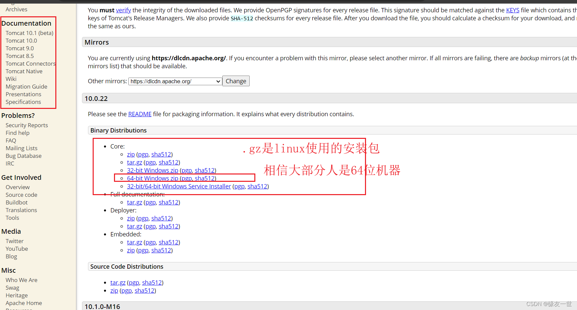Follow the verify link in integrity paragraph
Viewport: 577px width, 310px height.
click(123, 10)
